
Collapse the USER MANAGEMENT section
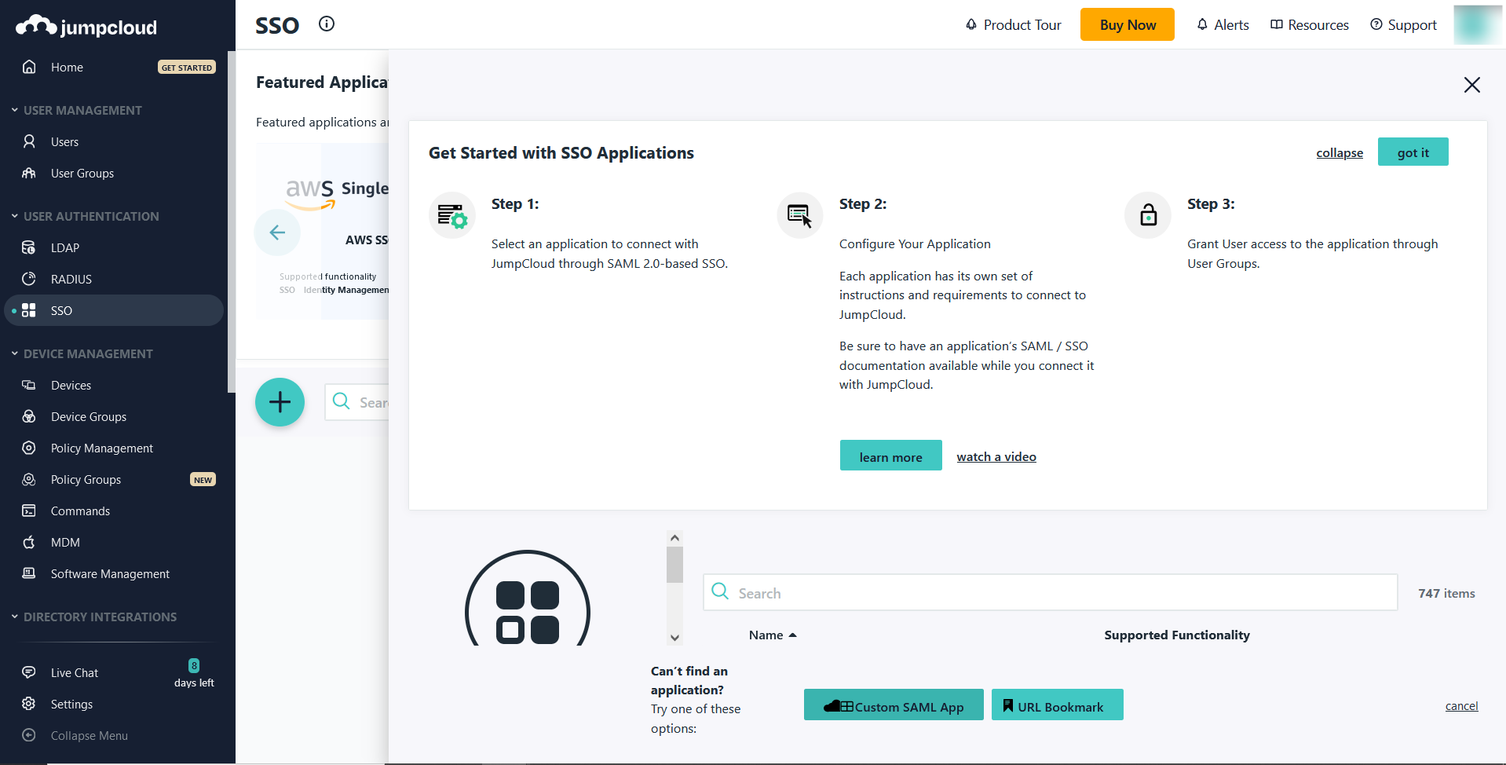tap(13, 110)
